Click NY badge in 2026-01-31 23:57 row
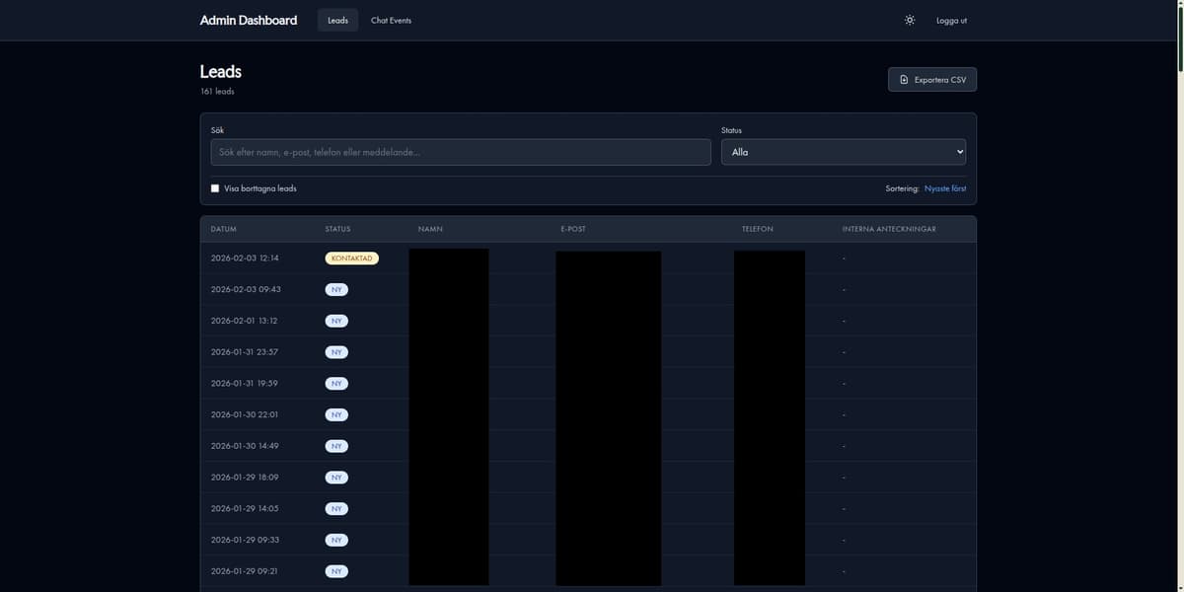The image size is (1184, 592). [x=336, y=352]
